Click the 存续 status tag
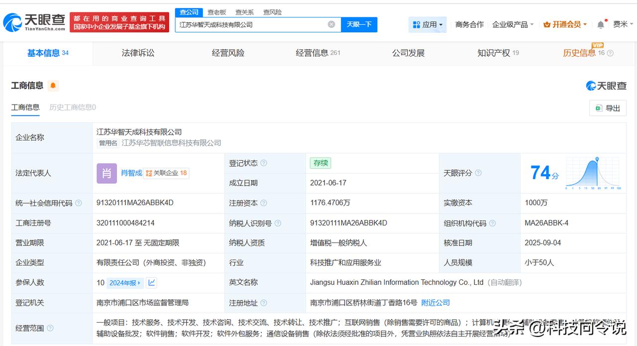 pos(320,163)
